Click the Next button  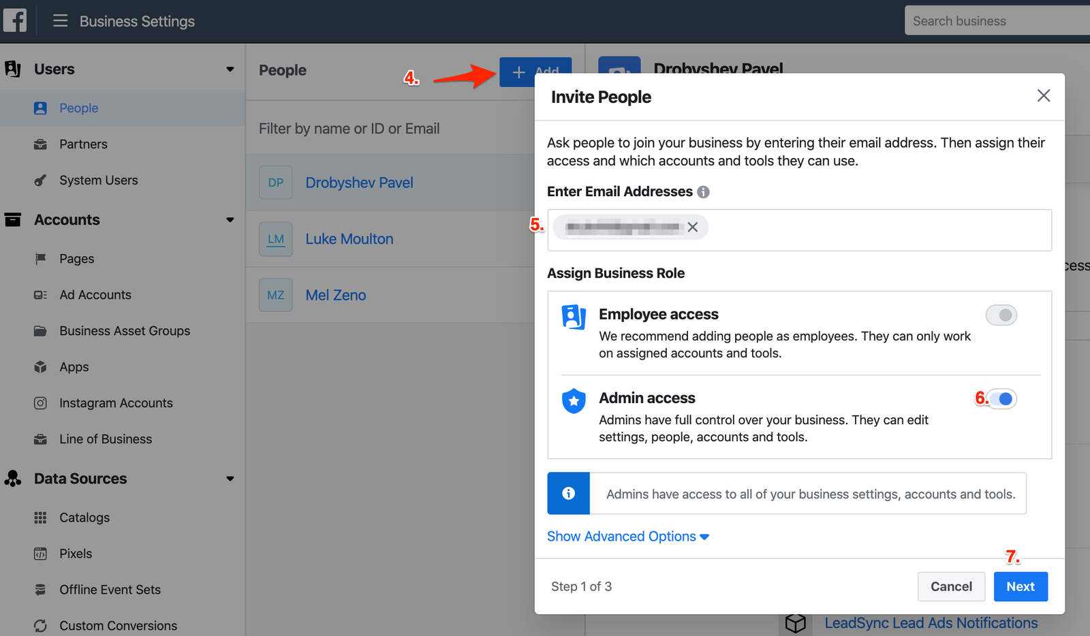pyautogui.click(x=1020, y=586)
